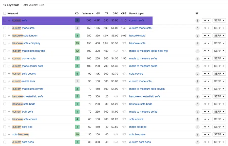This screenshot has height=146, width=228.
Task: Click the plus icon beside custom made sofa
Action: 9,28
